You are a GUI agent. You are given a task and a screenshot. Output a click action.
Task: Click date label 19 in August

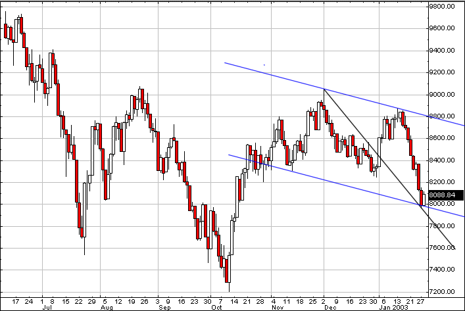tap(132, 302)
